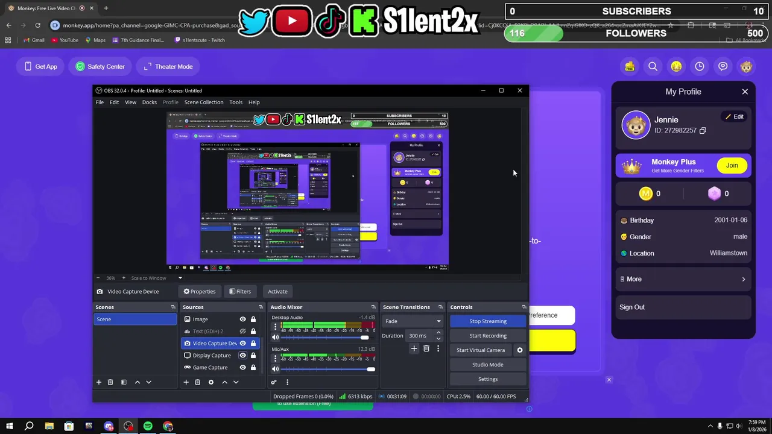The image size is (772, 434).
Task: Move scene up in Scenes panel
Action: pyautogui.click(x=137, y=382)
